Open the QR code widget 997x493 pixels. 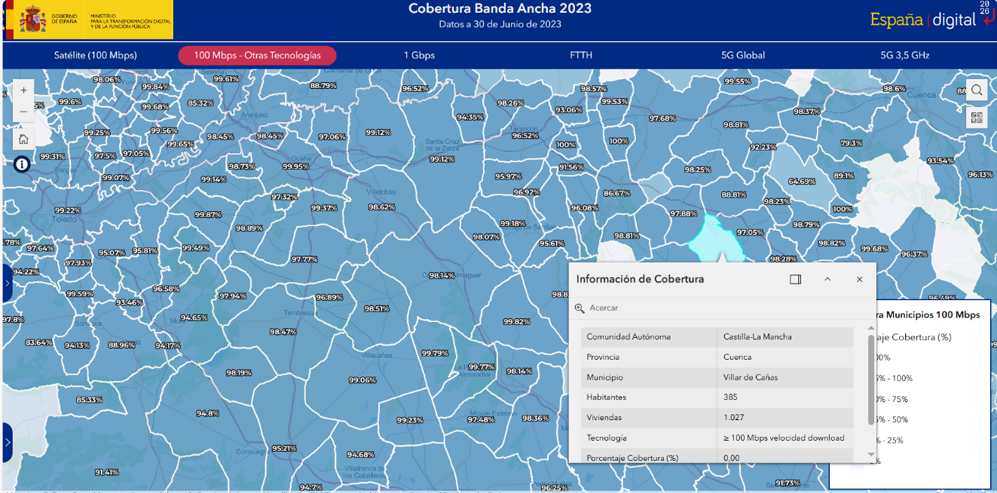(976, 118)
